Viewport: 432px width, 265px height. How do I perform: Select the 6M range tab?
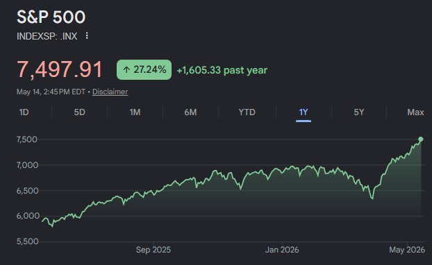190,112
